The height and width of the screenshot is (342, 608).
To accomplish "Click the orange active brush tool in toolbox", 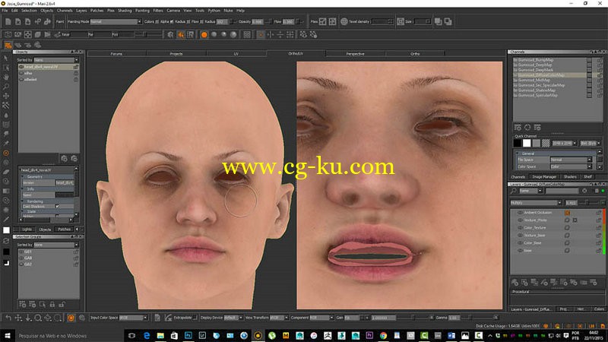I will click(6, 153).
